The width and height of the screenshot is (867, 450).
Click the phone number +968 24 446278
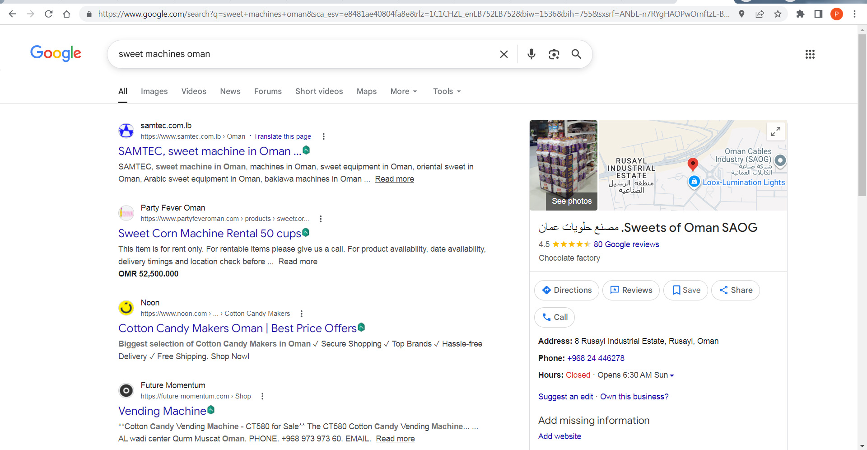click(x=596, y=358)
